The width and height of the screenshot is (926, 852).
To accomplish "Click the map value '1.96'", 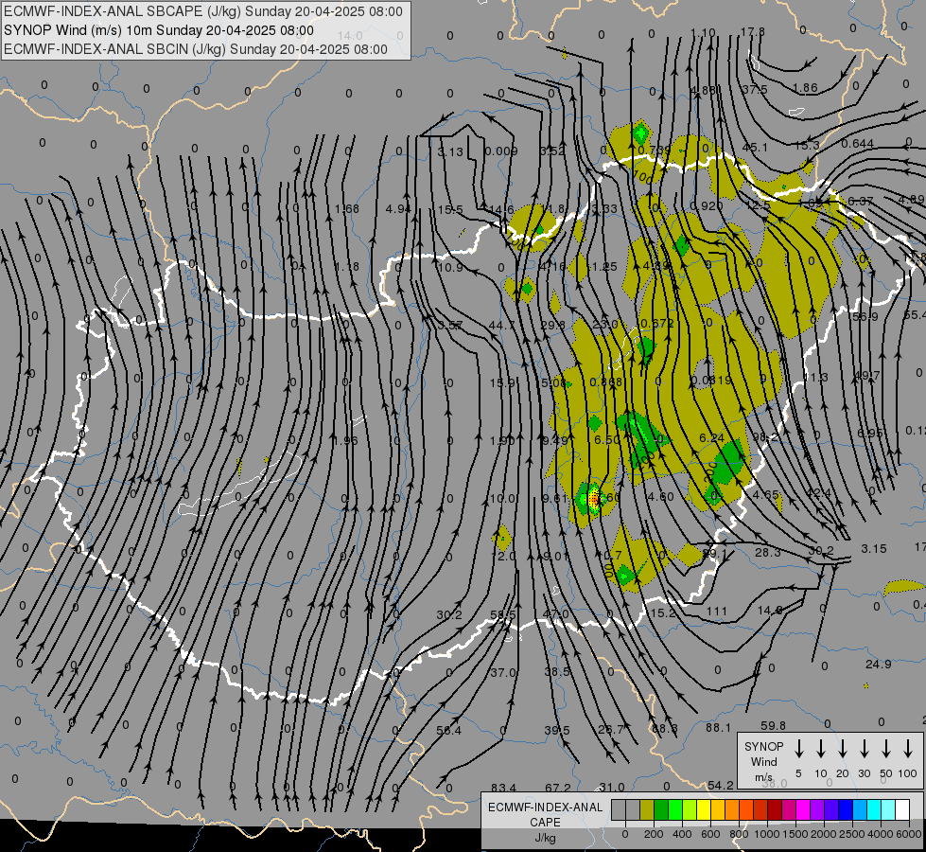I will [345, 440].
